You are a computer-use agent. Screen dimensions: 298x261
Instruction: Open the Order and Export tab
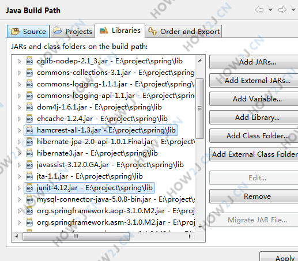click(x=184, y=31)
